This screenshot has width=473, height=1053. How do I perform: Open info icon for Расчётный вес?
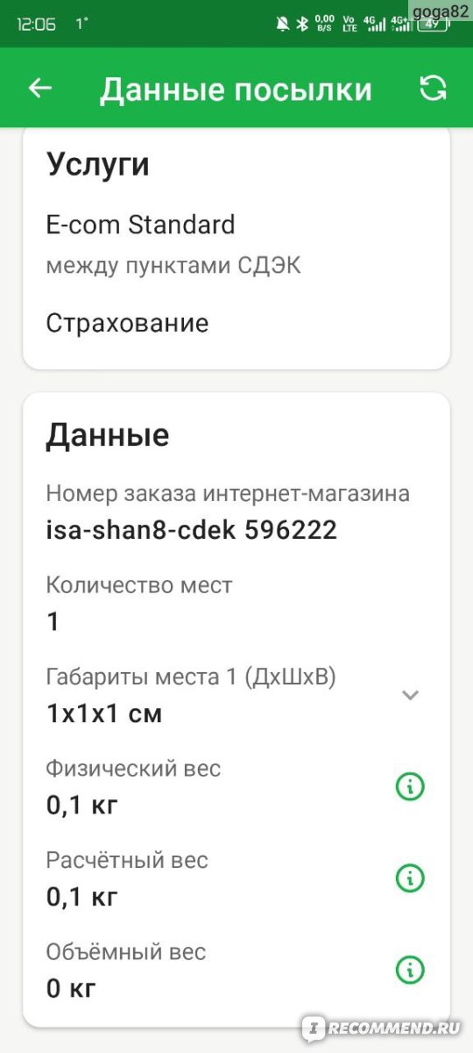(x=410, y=877)
